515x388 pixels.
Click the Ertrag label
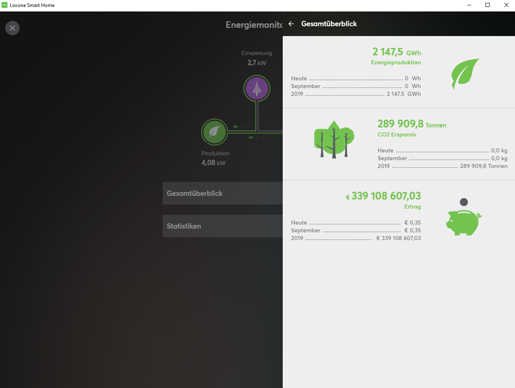click(x=413, y=207)
